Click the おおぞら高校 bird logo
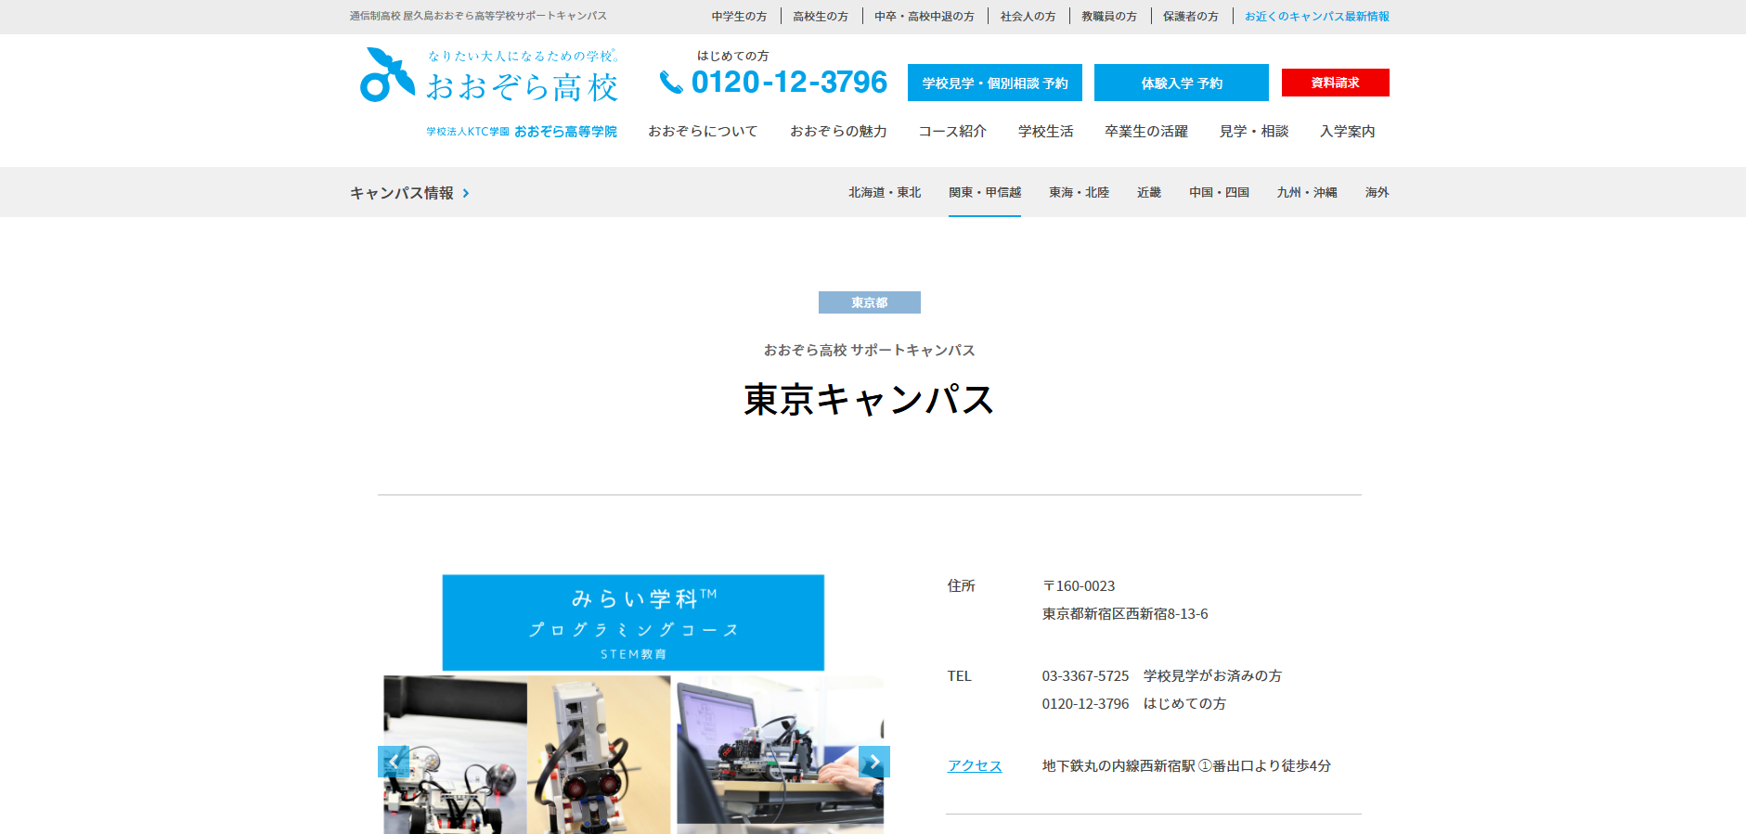The image size is (1746, 834). click(387, 74)
